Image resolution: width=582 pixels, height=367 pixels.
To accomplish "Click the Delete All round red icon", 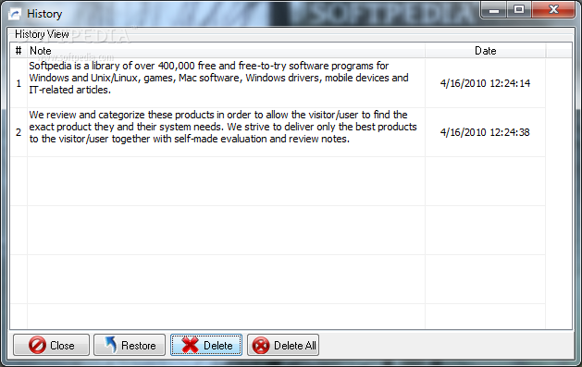I will click(261, 346).
